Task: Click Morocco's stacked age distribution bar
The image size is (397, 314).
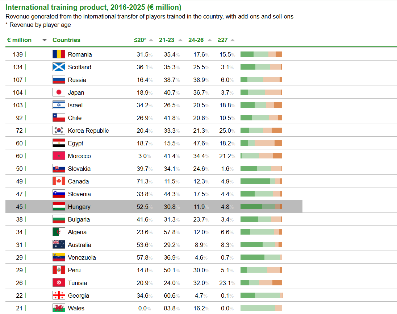Action: click(x=261, y=156)
